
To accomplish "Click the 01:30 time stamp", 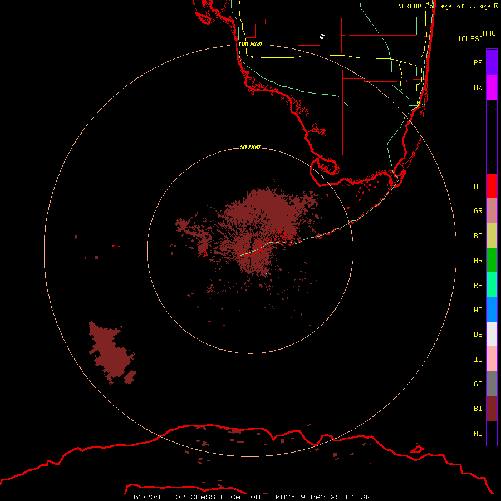I will point(358,497).
